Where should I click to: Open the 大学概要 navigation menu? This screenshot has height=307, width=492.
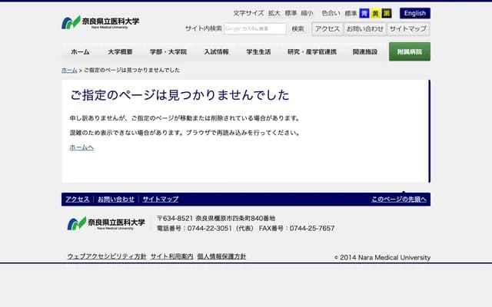pyautogui.click(x=120, y=51)
